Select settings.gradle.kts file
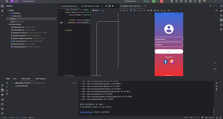This screenshot has width=223, height=119. [x=25, y=47]
